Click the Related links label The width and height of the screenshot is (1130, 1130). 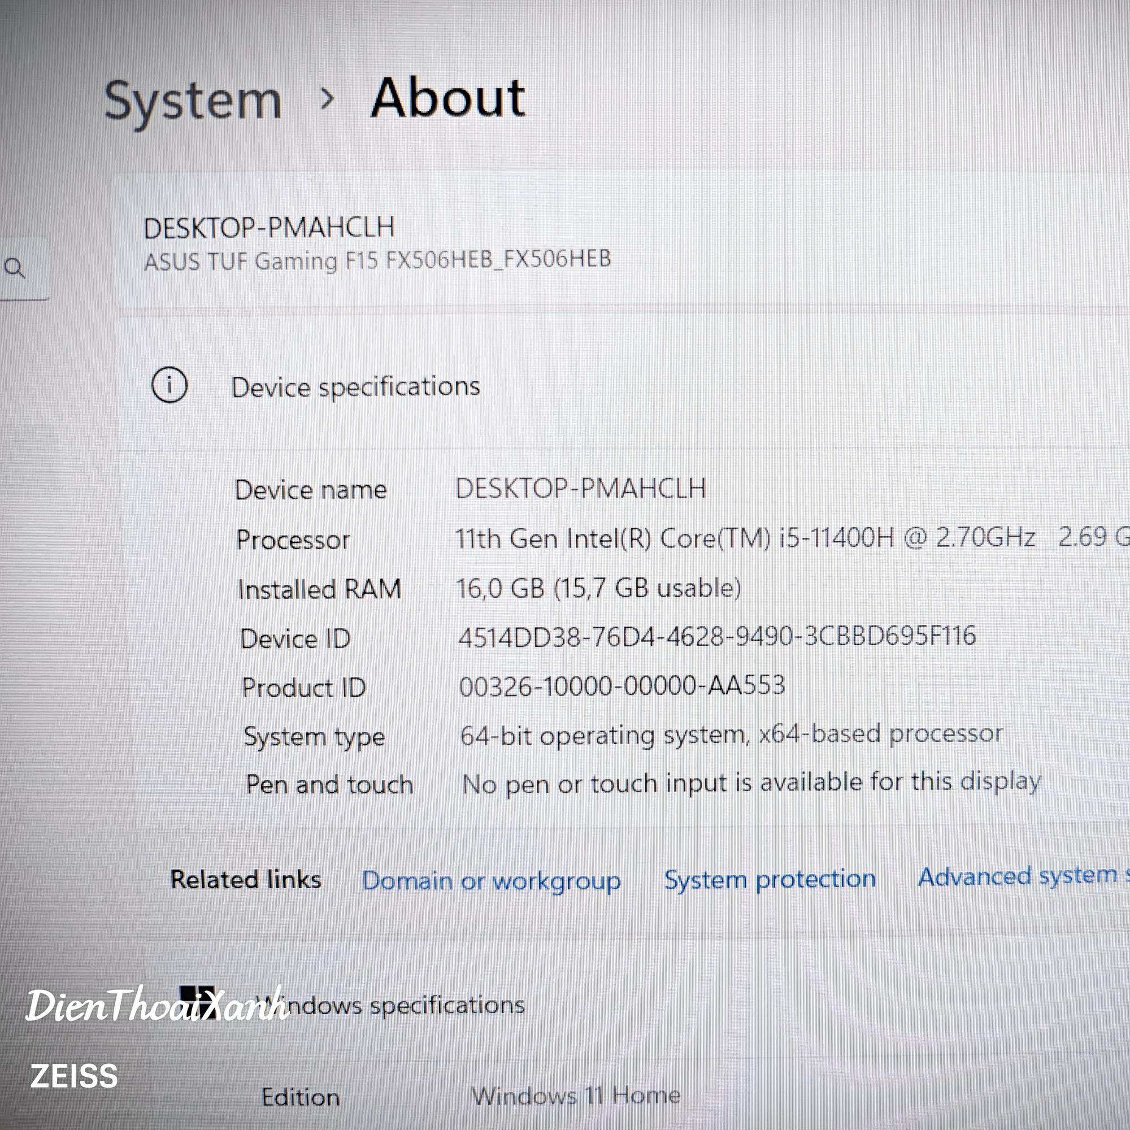[246, 880]
